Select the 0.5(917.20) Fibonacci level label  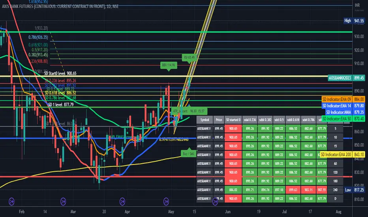point(39,50)
